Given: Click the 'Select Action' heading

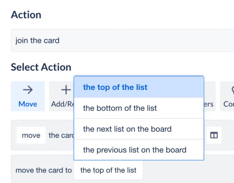Looking at the screenshot, I should click(x=41, y=67).
